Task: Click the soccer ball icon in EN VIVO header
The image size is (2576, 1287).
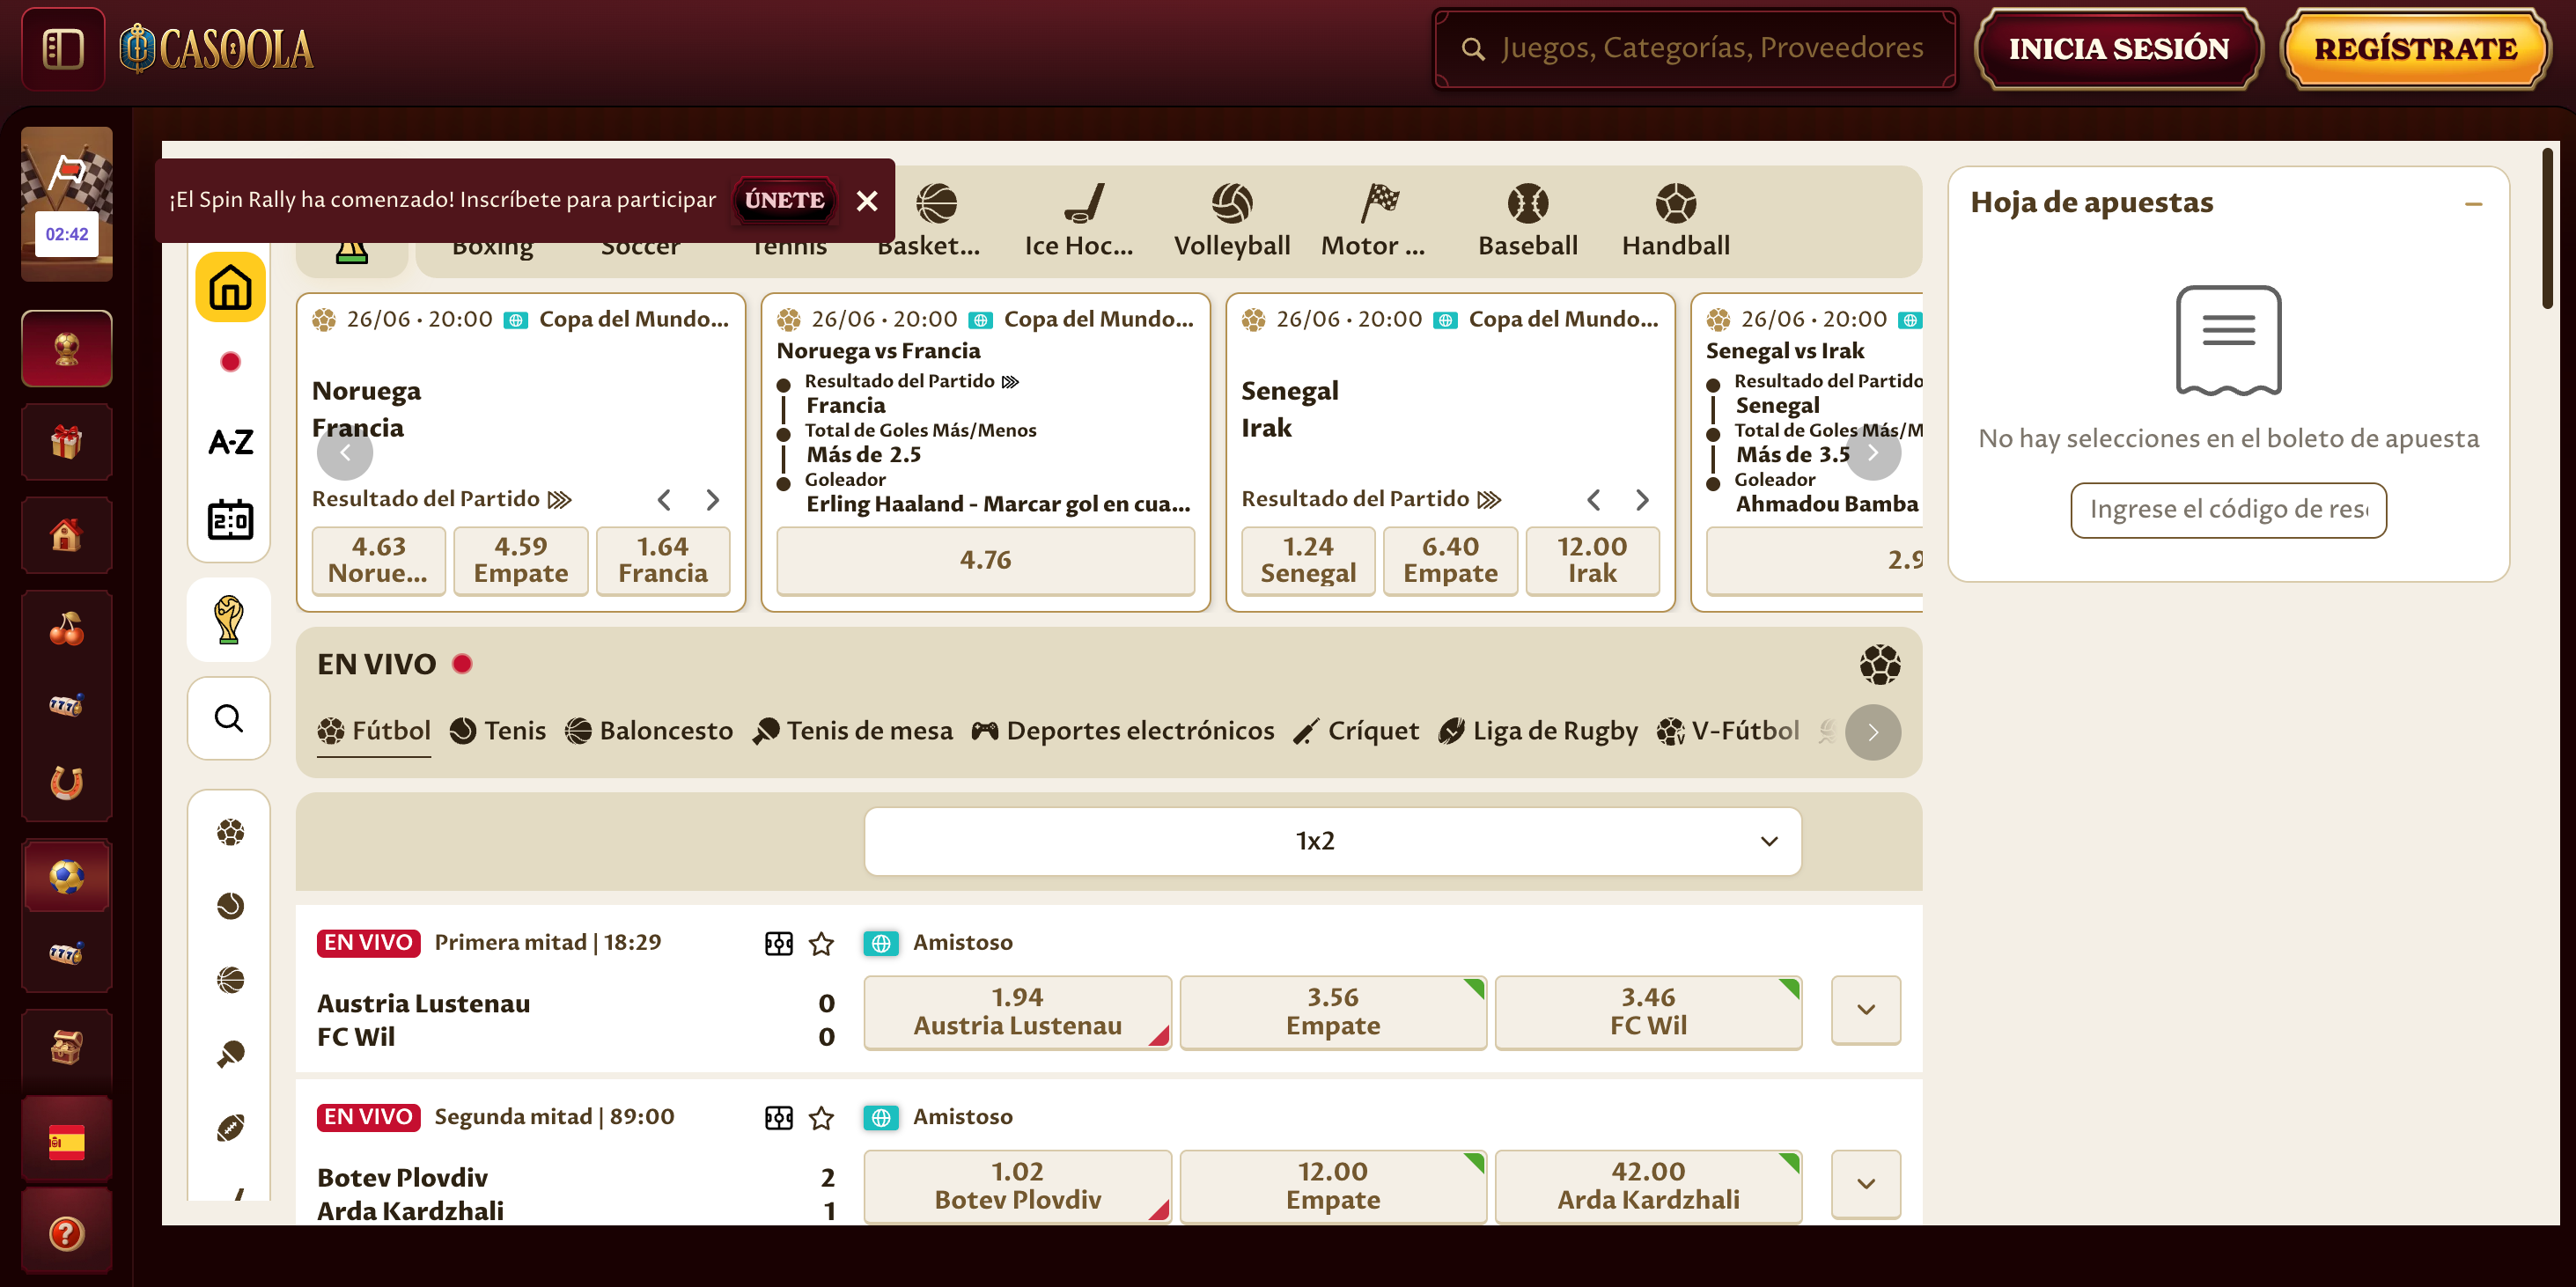Action: (x=1880, y=664)
